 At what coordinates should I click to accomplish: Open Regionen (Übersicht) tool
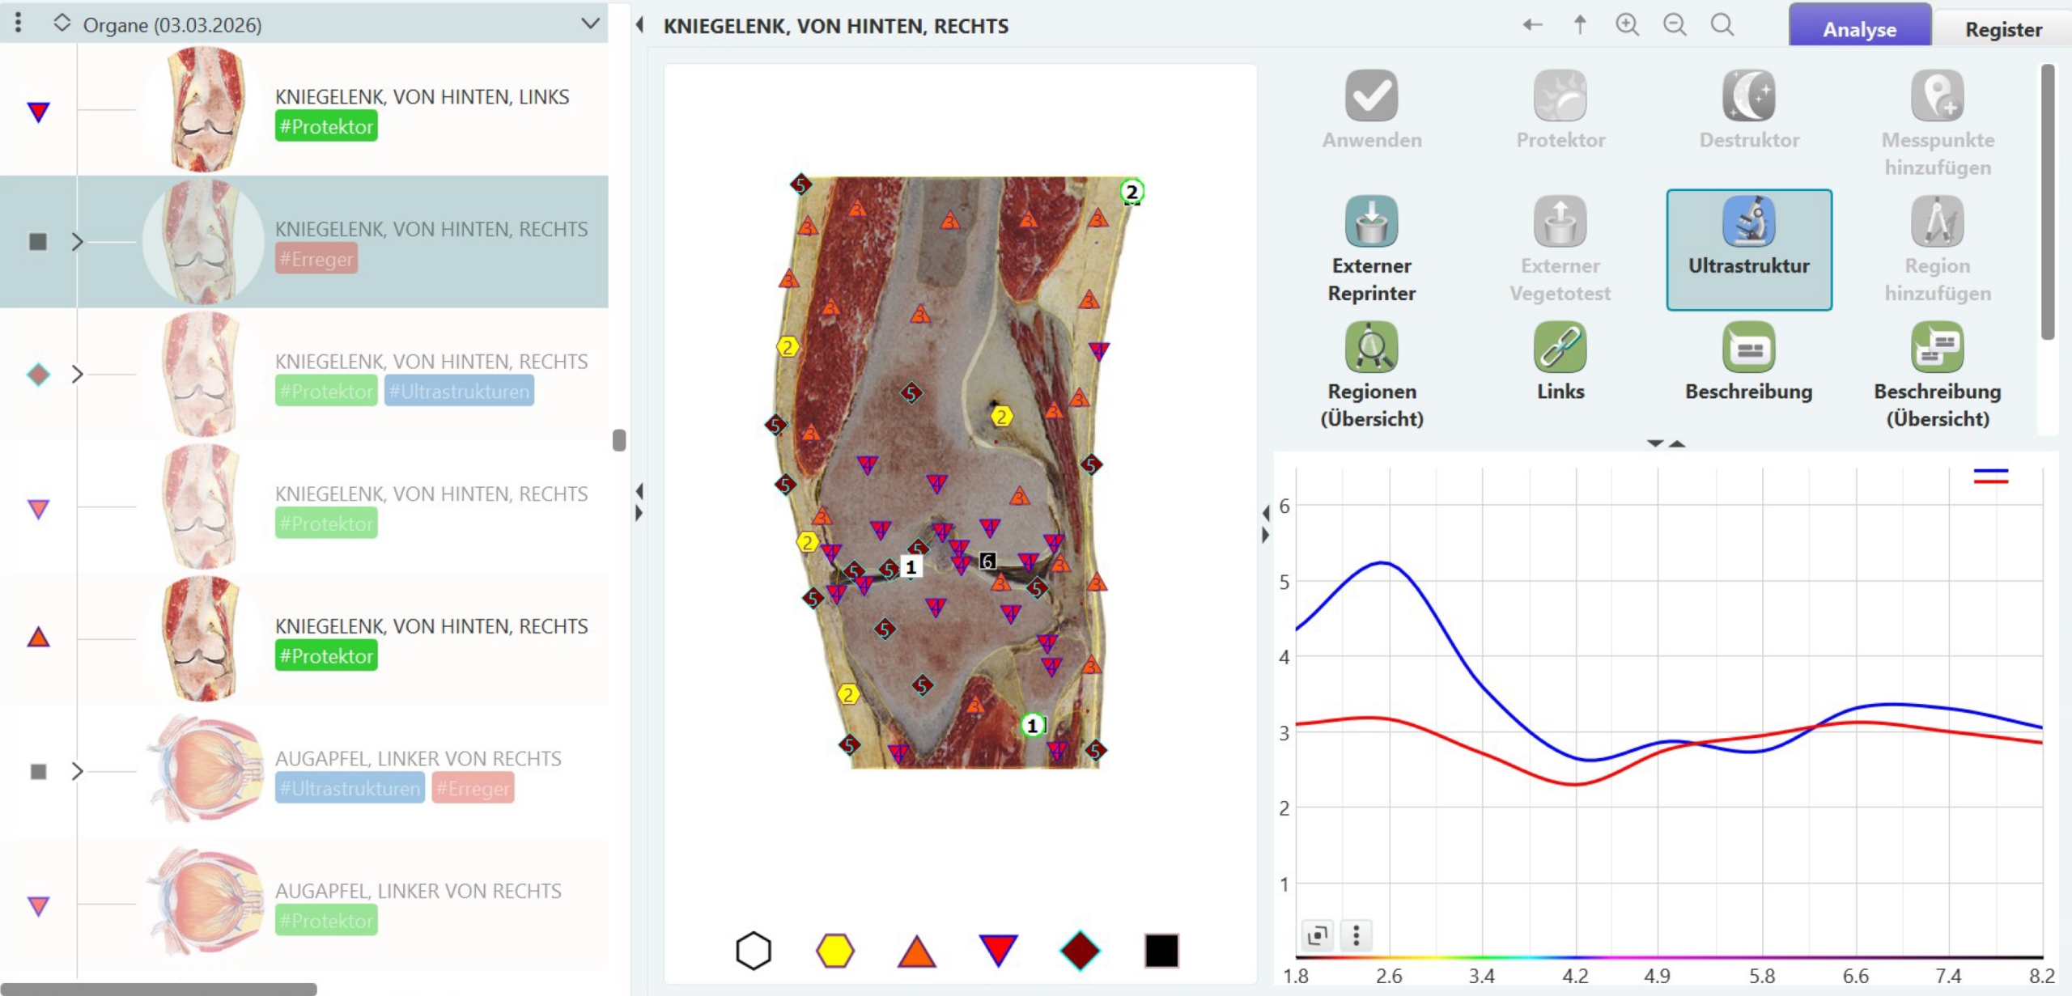click(1371, 348)
